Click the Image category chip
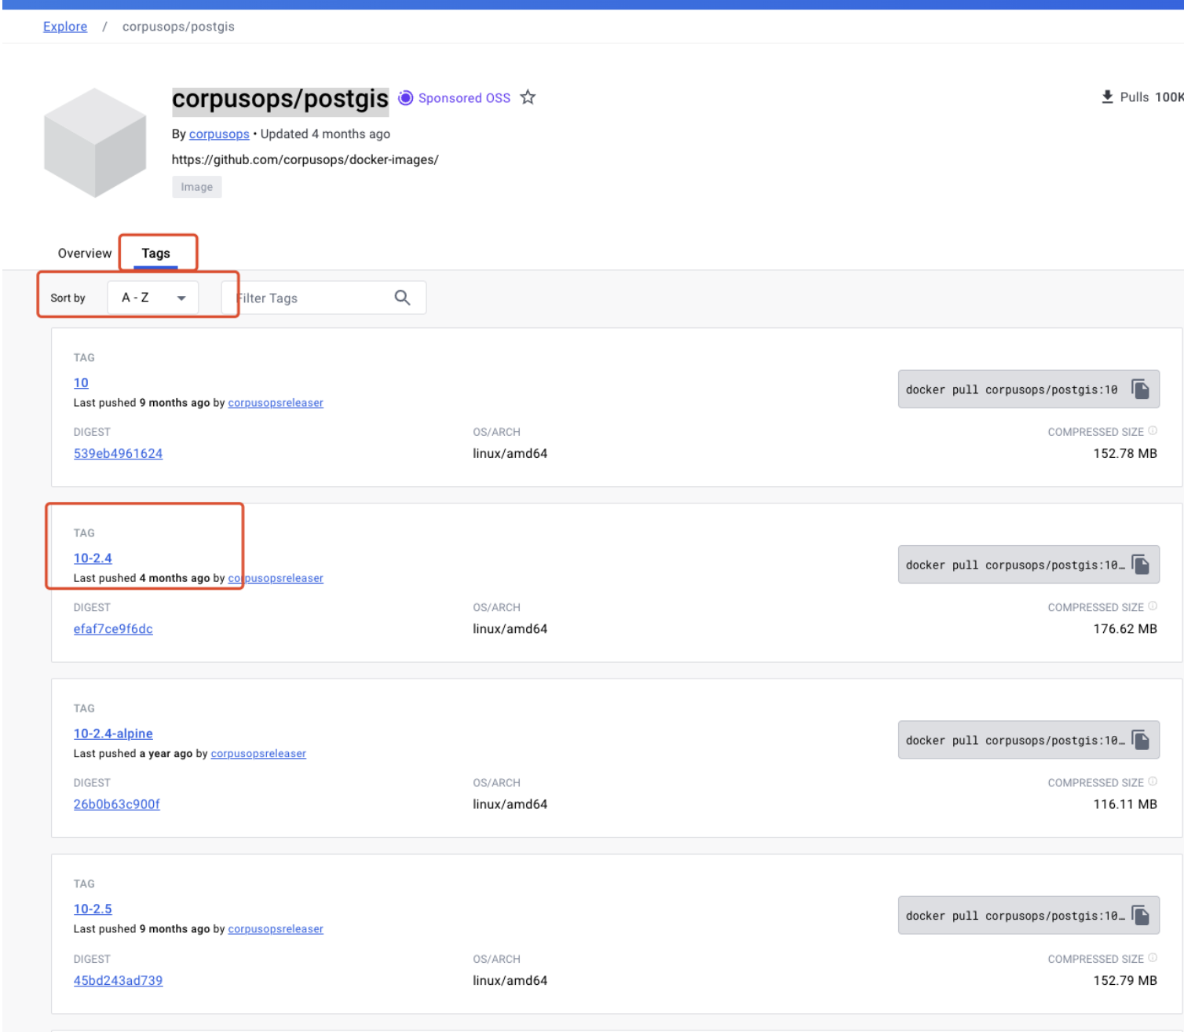 point(197,187)
